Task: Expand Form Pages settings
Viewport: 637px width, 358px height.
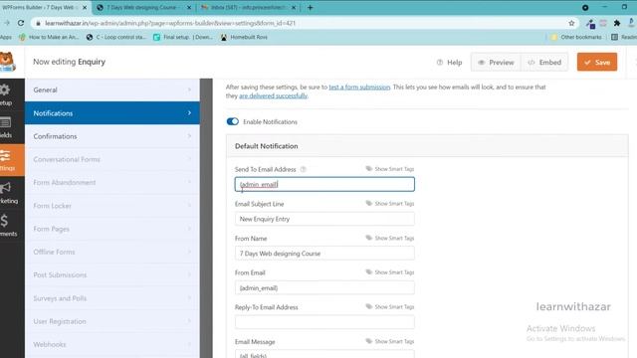Action: [x=112, y=229]
